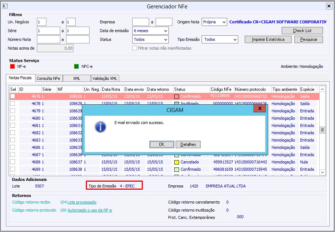Select checkbox for row ID 4688
Screen dimensions: 335x232
tap(13, 162)
